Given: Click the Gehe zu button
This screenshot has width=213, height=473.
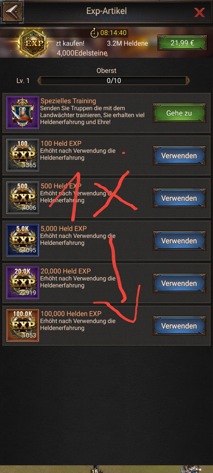Looking at the screenshot, I should click(x=179, y=113).
